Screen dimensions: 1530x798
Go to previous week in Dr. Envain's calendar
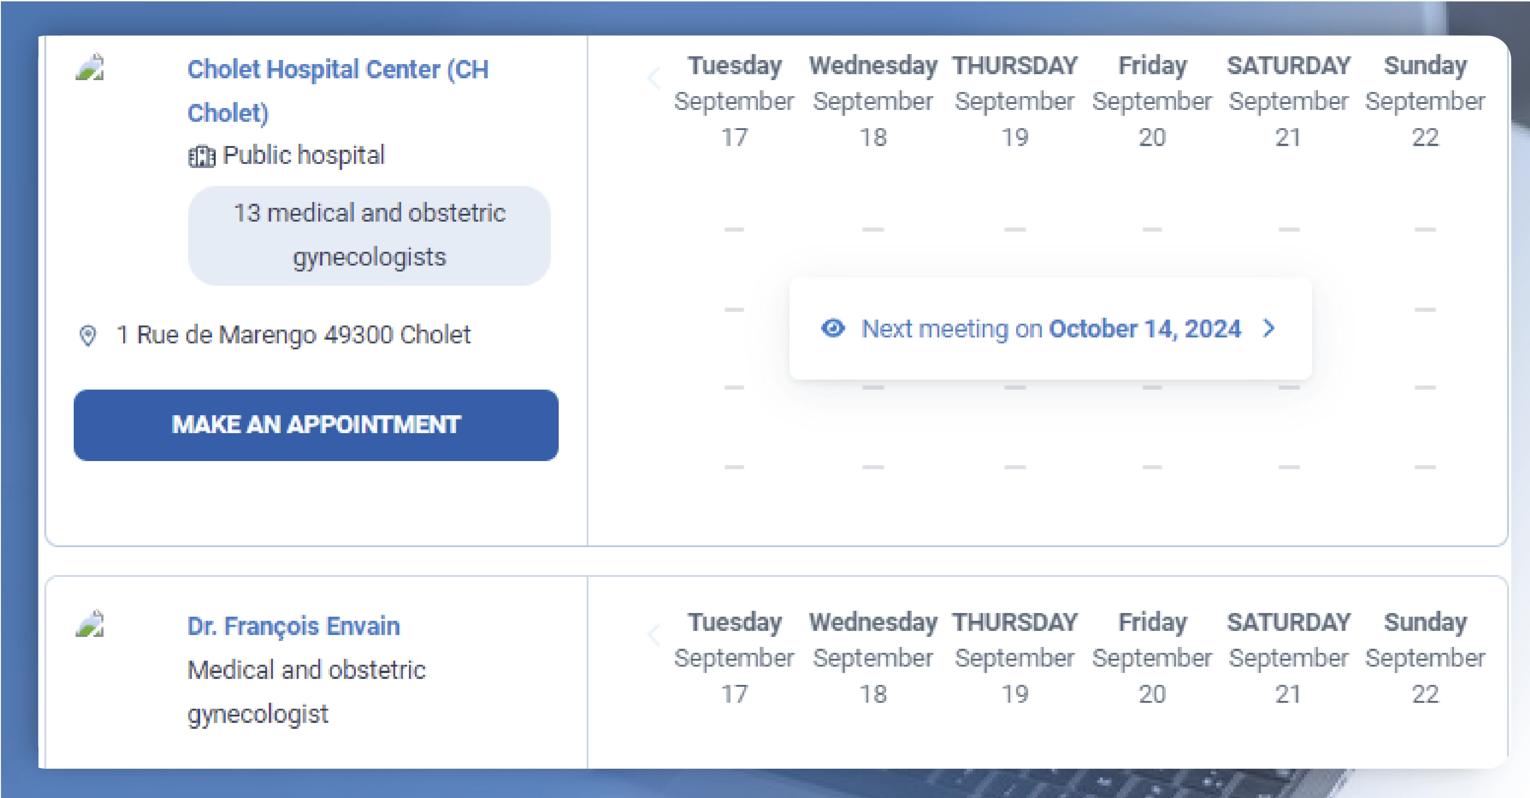(x=654, y=635)
